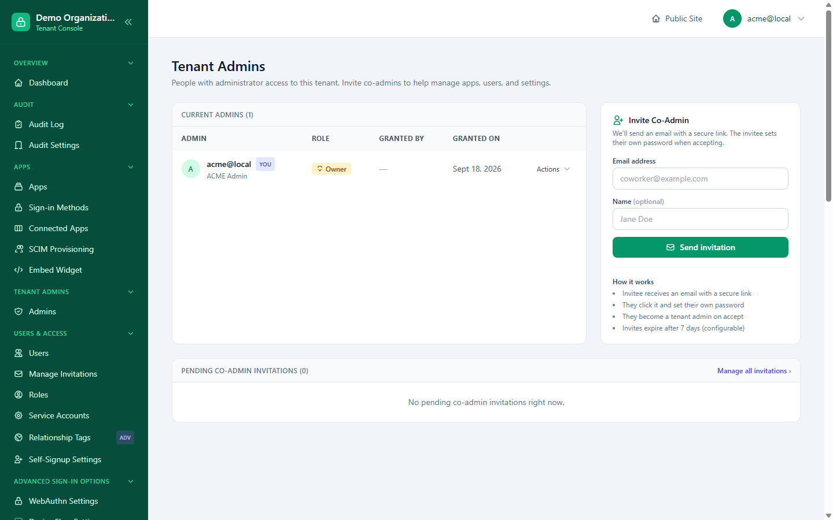Click the Service Accounts gear icon
The height and width of the screenshot is (520, 833).
19,415
